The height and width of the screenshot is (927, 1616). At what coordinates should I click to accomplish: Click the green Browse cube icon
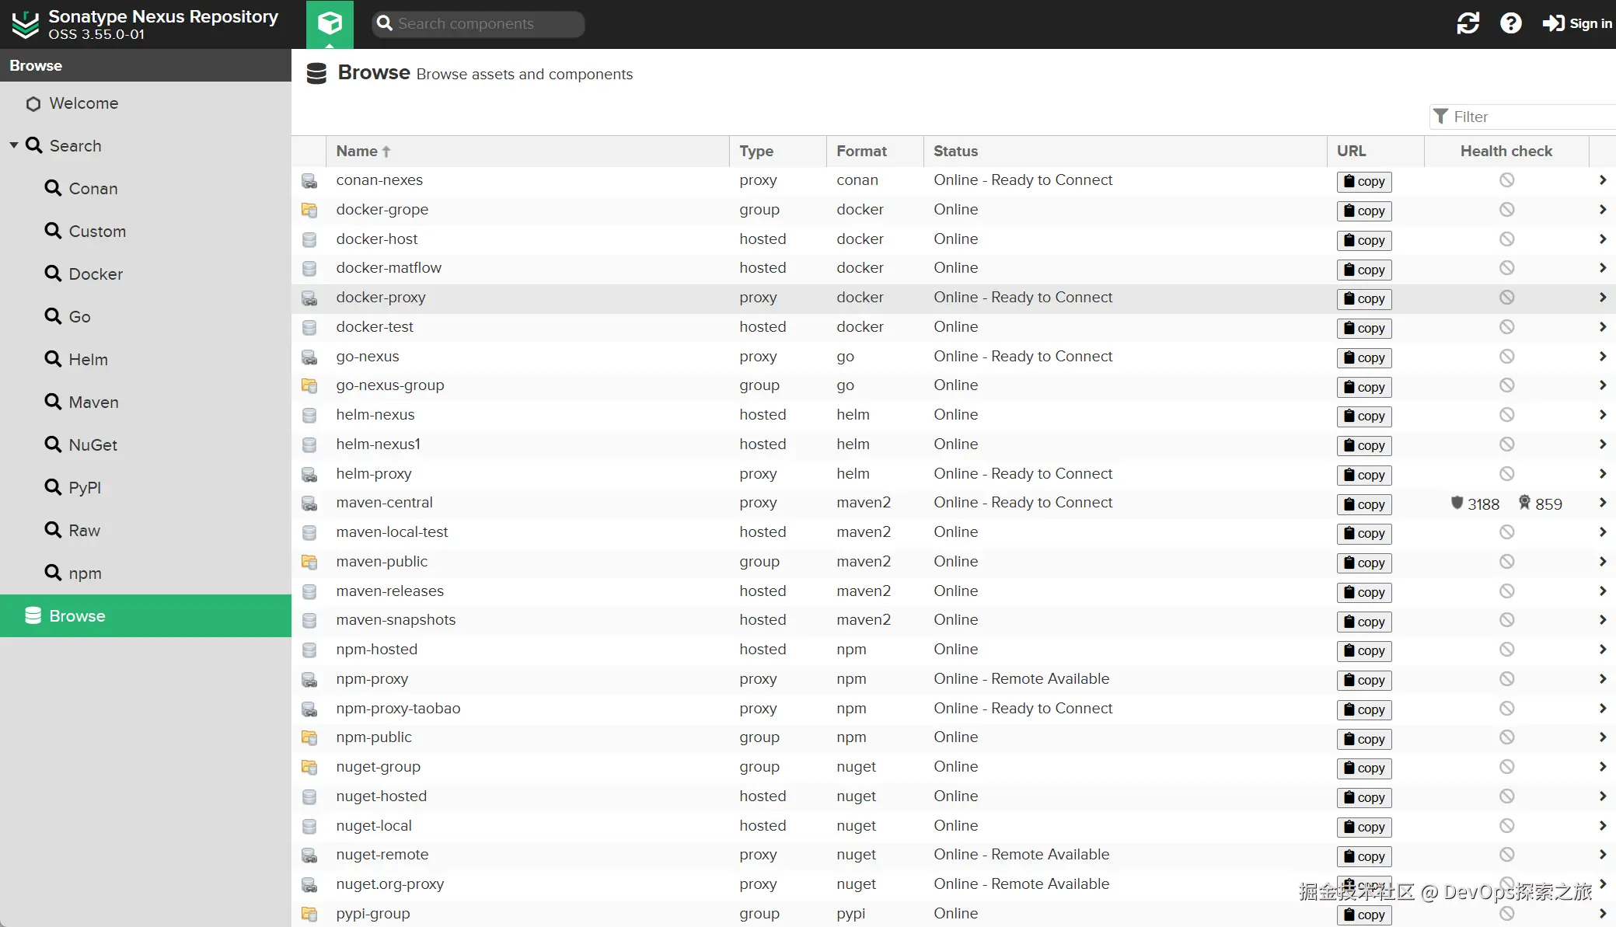click(x=330, y=23)
